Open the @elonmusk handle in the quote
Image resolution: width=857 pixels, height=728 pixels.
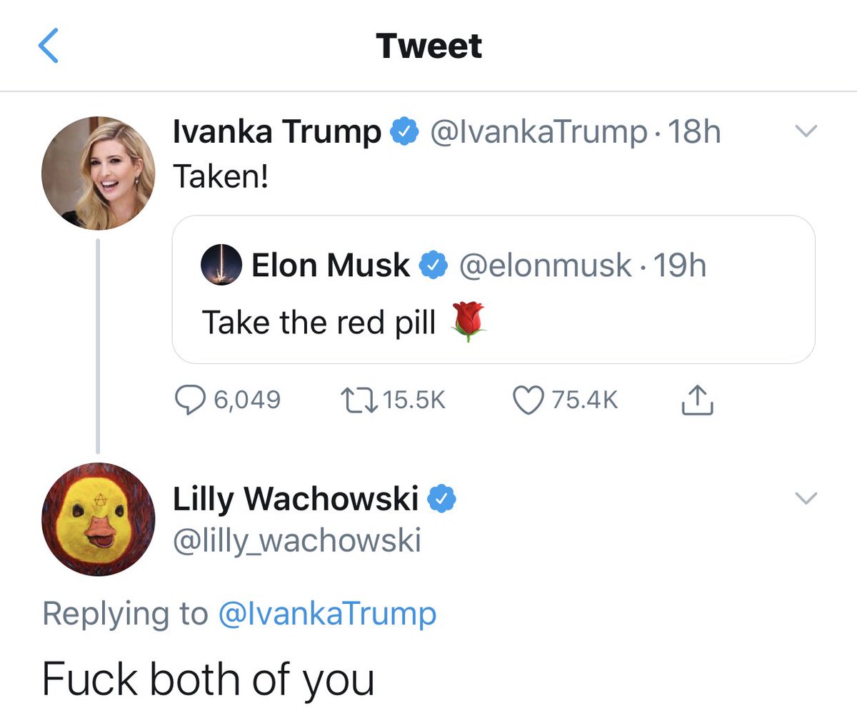pos(545,266)
